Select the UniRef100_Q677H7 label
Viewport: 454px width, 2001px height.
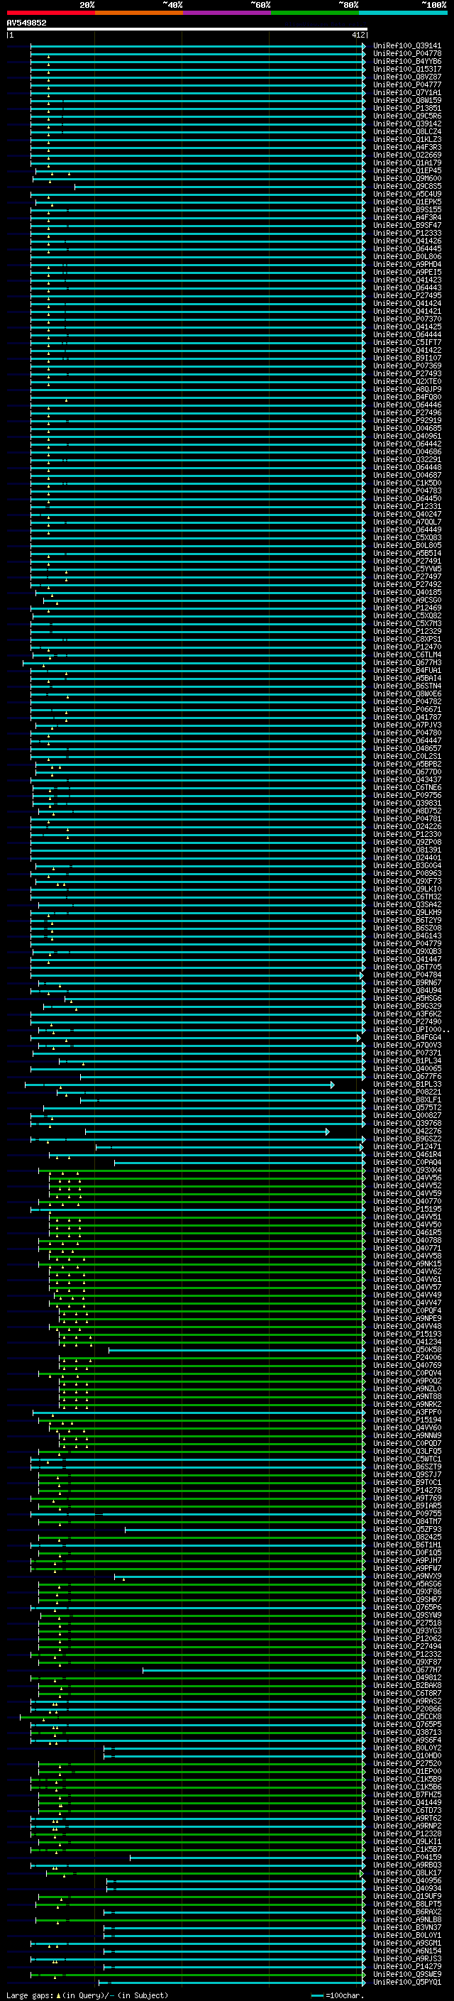[x=406, y=1670]
